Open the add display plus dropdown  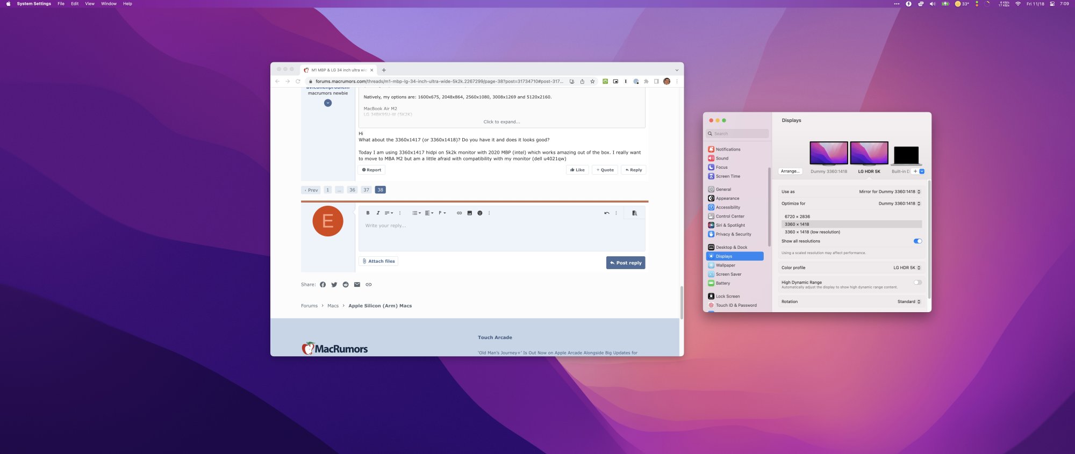(x=918, y=171)
